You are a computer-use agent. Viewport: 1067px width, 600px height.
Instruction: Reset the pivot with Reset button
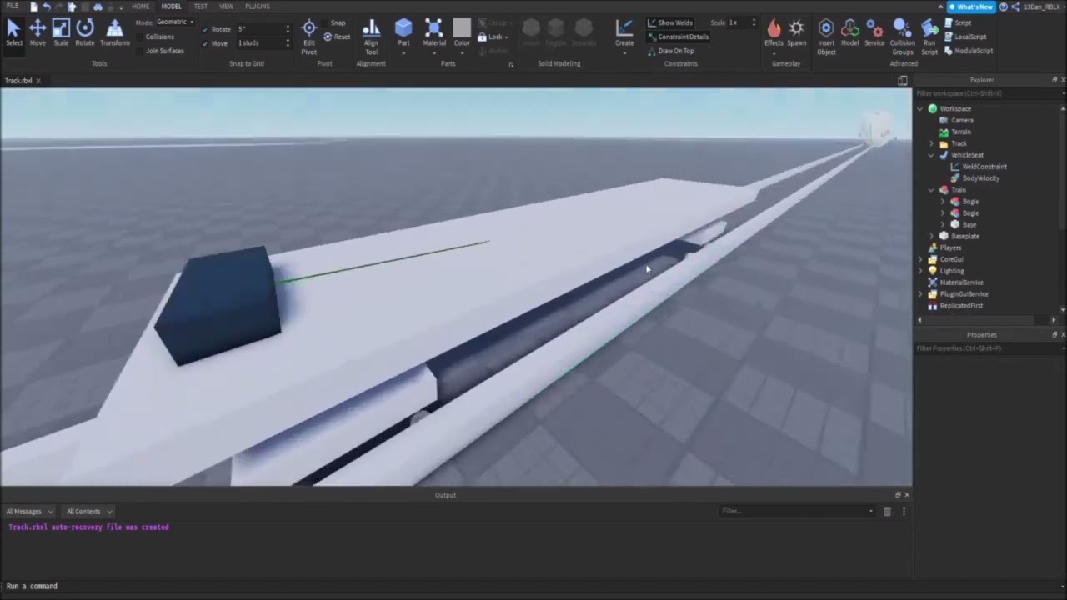(337, 37)
